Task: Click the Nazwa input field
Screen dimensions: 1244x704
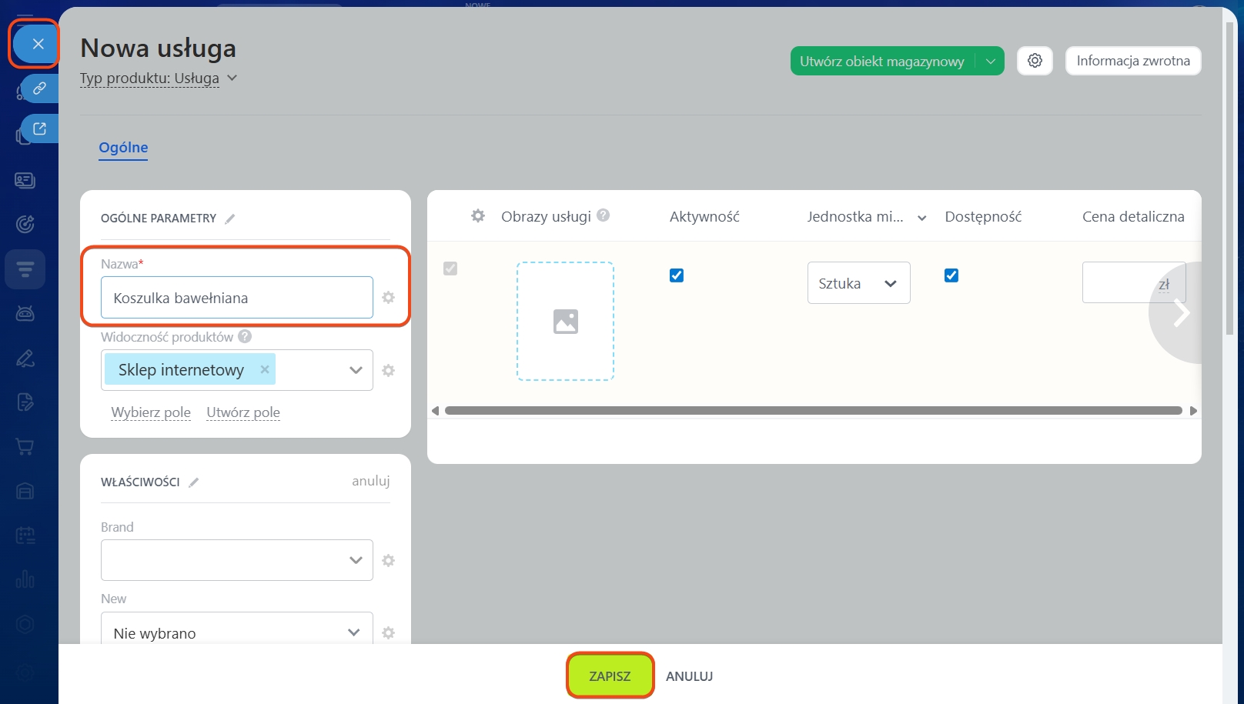Action: coord(236,298)
